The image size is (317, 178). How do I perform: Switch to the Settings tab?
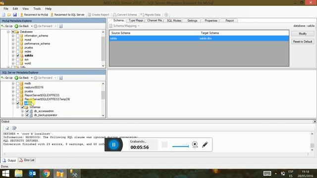tap(192, 21)
